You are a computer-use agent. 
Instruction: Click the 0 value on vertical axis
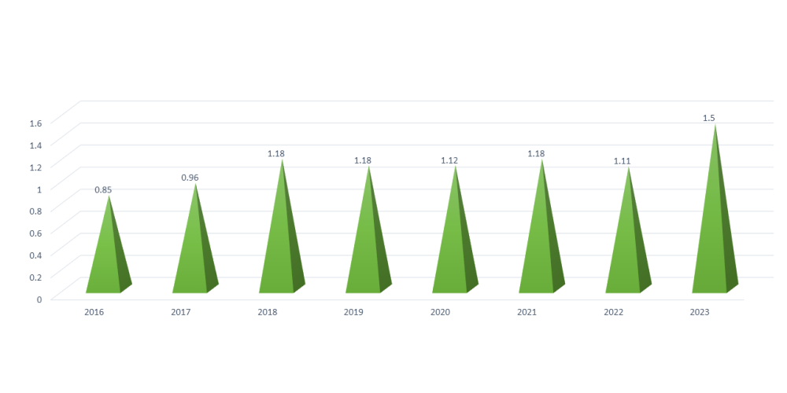pyautogui.click(x=39, y=299)
